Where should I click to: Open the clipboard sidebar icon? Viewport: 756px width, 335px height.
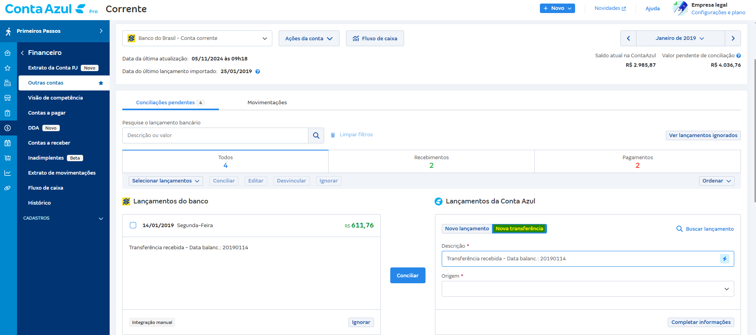[8, 113]
